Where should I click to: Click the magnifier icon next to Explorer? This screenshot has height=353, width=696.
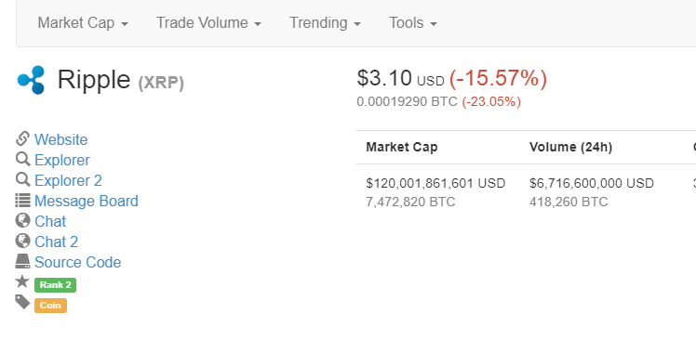[22, 159]
